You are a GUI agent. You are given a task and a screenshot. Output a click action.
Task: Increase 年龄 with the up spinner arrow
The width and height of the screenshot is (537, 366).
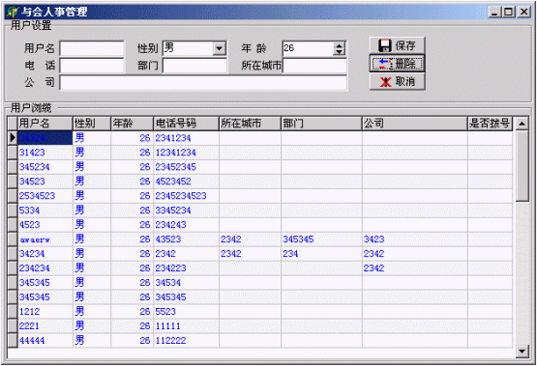coord(339,45)
